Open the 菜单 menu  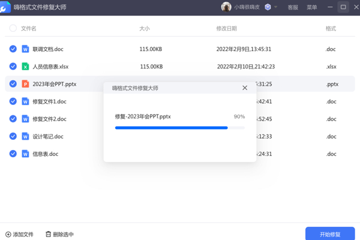point(311,7)
